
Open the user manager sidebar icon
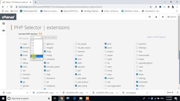tap(4, 31)
